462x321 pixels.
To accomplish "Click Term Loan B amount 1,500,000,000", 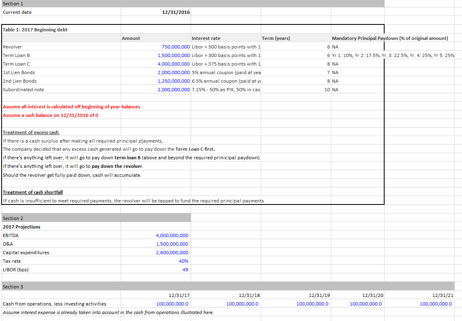I will coord(174,55).
